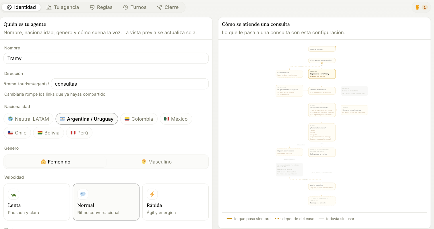Image resolution: width=434 pixels, height=229 pixels.
Task: Click the 'depende del caso' legend entry
Action: [294, 219]
